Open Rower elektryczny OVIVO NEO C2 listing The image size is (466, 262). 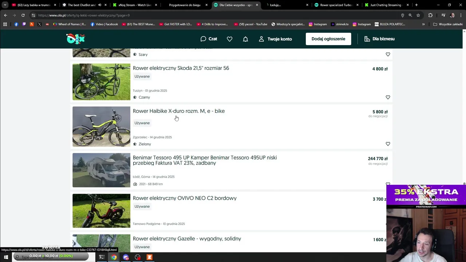(x=185, y=198)
